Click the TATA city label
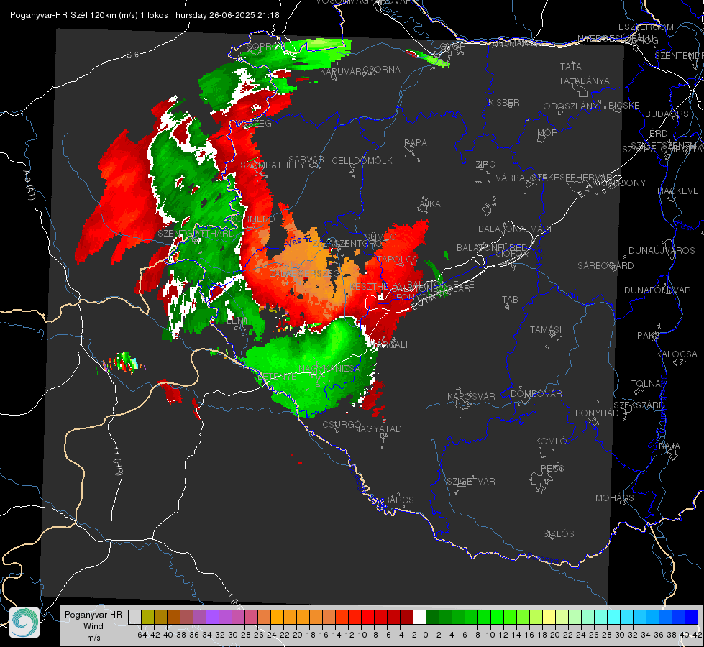704x647 pixels. [x=571, y=66]
